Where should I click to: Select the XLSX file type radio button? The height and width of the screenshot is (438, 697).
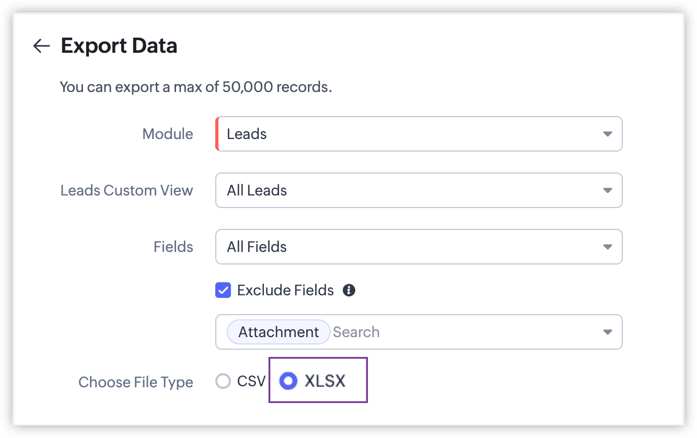click(288, 382)
